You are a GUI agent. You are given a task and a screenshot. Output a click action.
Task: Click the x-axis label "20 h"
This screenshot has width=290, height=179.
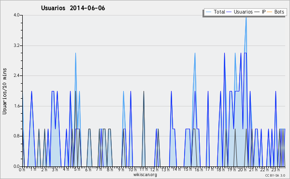coord(243,170)
